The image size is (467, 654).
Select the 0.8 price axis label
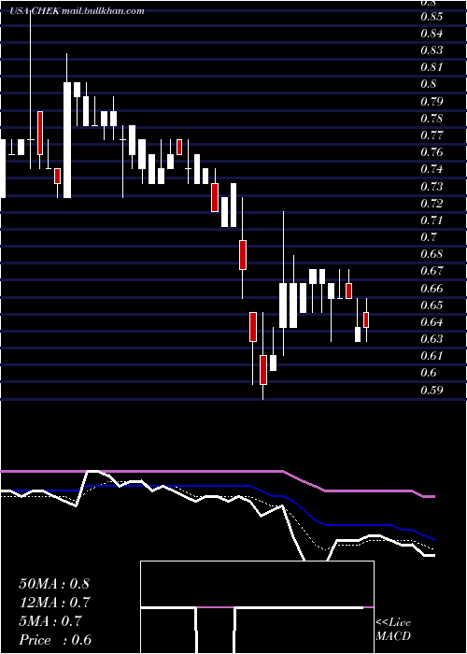(x=428, y=84)
